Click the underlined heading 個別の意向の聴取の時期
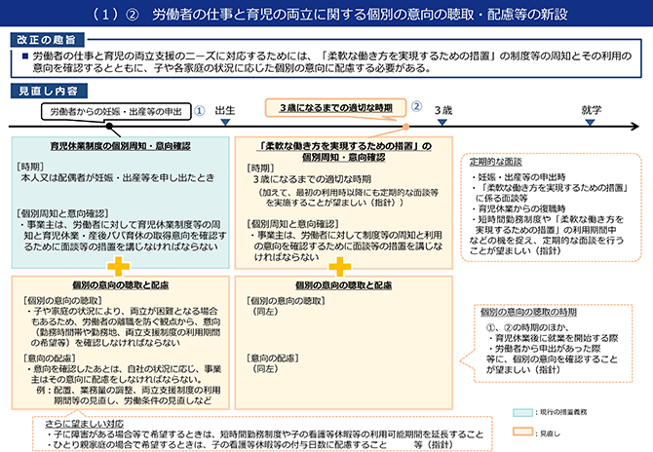653x452 pixels. 528,312
